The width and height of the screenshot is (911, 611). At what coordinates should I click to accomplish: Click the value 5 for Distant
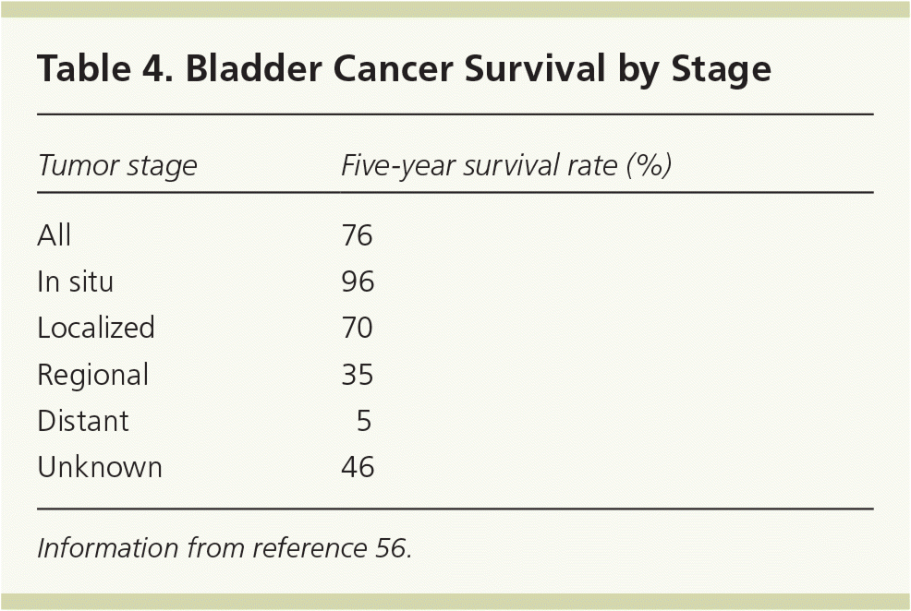pyautogui.click(x=364, y=421)
